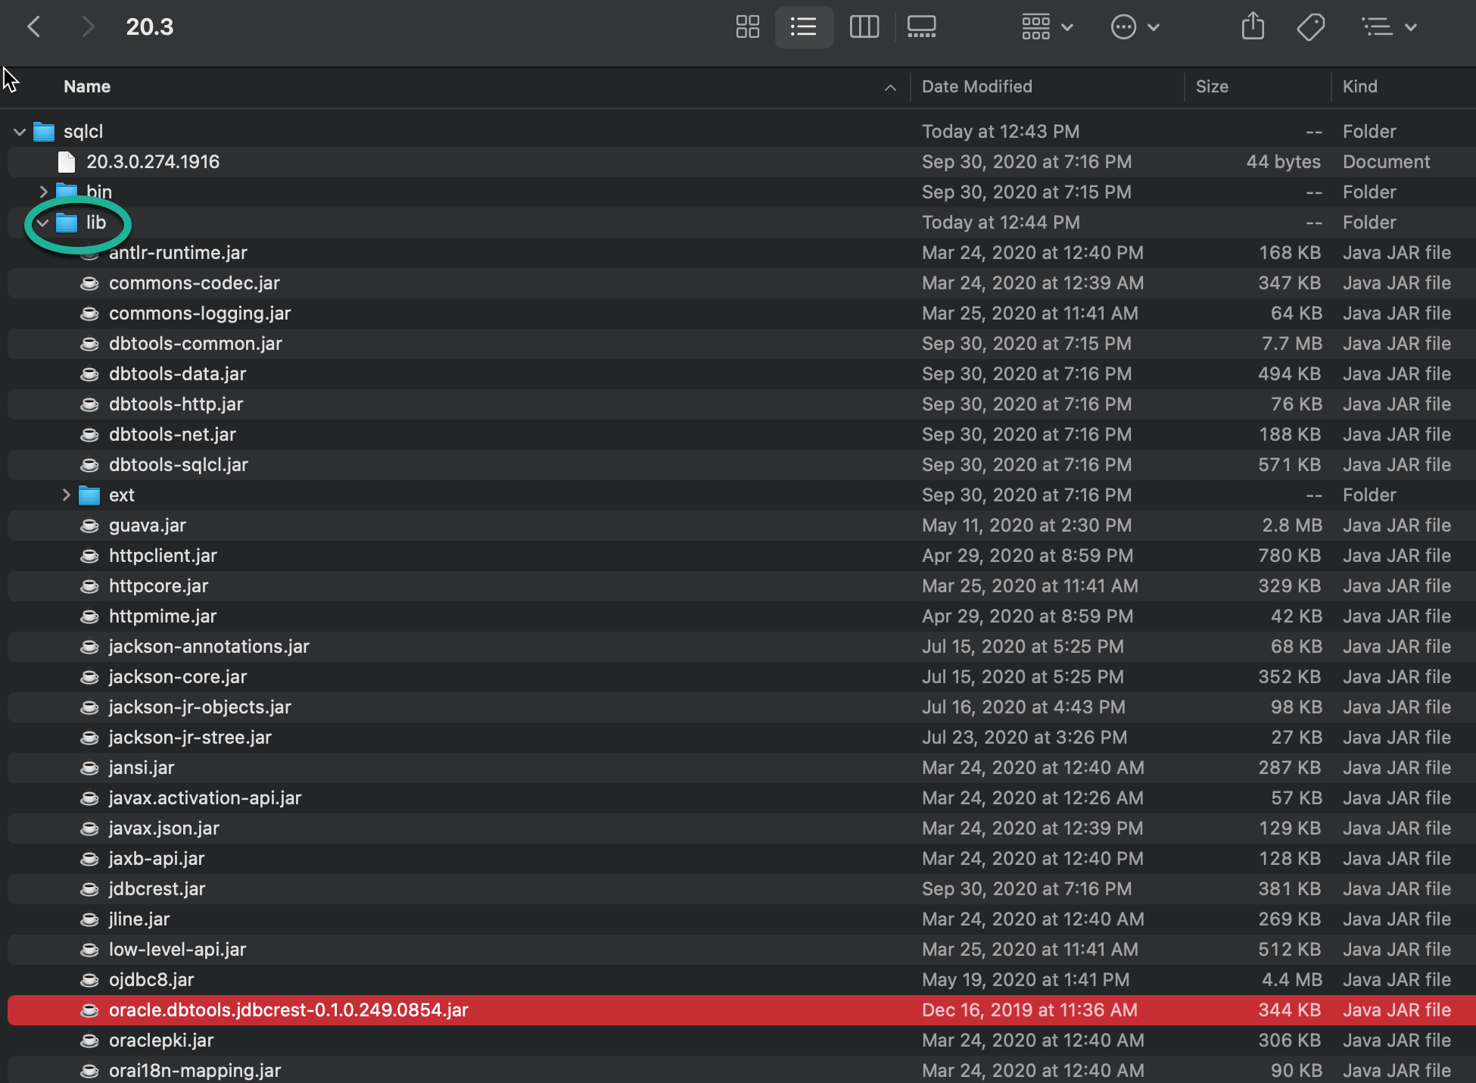
Task: Toggle the sort direction arrow in Name column
Action: pyautogui.click(x=890, y=88)
